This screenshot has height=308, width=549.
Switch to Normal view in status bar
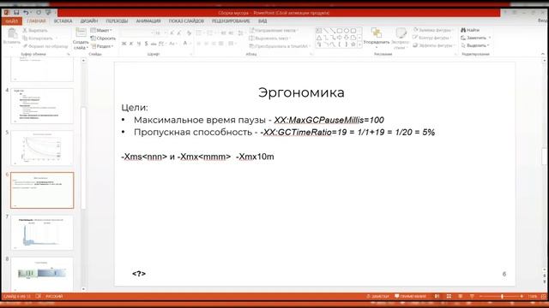[437, 296]
